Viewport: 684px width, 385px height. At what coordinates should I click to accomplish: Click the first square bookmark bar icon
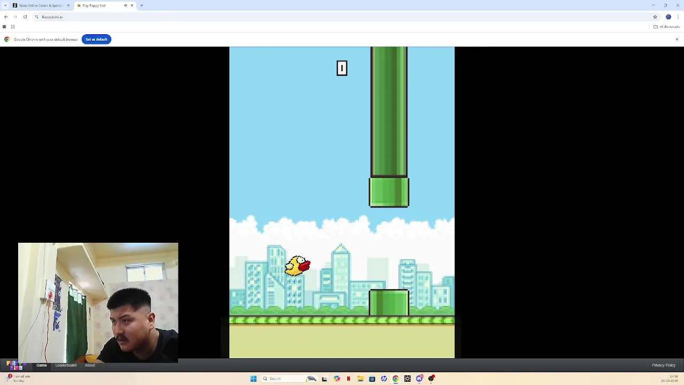(4, 27)
